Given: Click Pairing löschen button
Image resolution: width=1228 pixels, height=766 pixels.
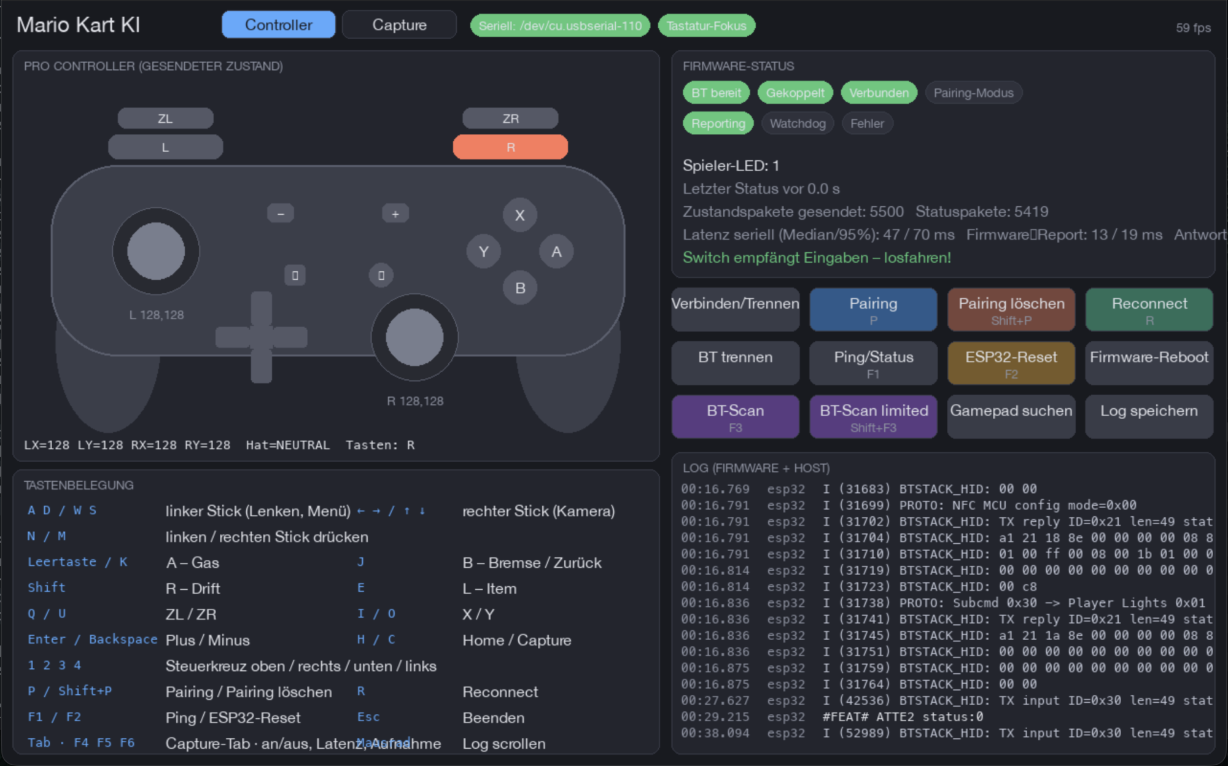Looking at the screenshot, I should (x=1011, y=309).
